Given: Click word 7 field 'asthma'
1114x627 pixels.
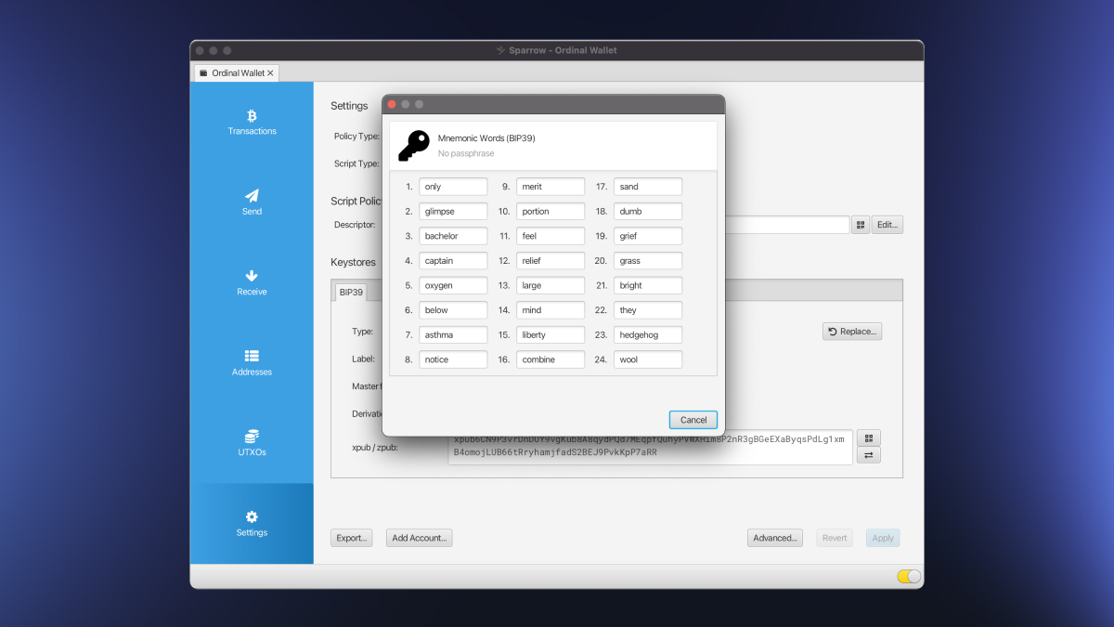Looking at the screenshot, I should pos(453,334).
